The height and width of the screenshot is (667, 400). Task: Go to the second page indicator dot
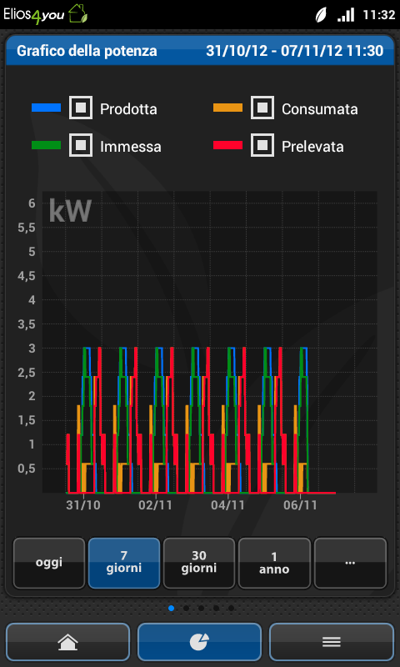186,609
